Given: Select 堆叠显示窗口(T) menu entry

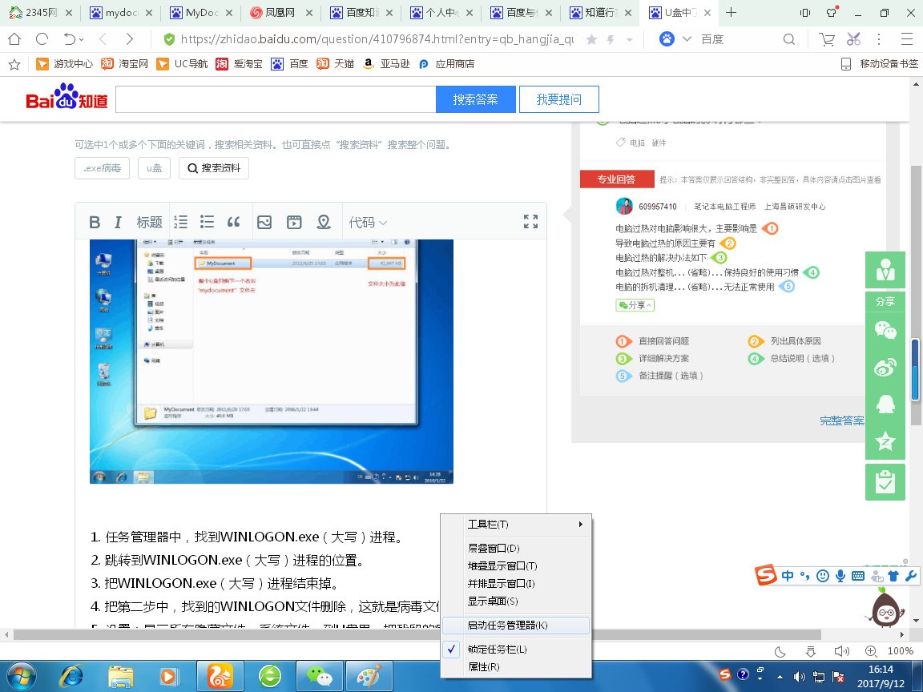Looking at the screenshot, I should tap(516, 565).
